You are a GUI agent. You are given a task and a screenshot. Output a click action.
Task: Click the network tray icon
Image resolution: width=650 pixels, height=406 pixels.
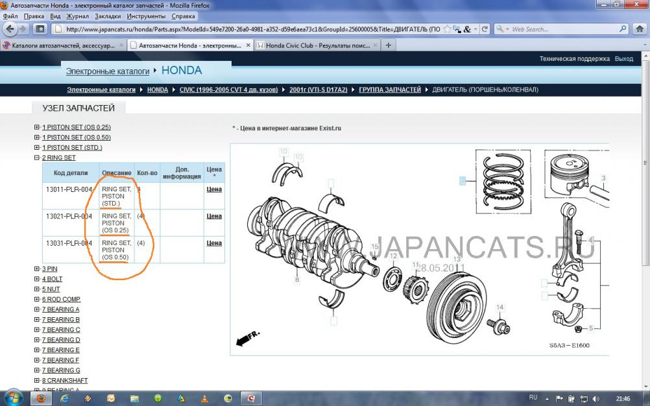point(584,399)
